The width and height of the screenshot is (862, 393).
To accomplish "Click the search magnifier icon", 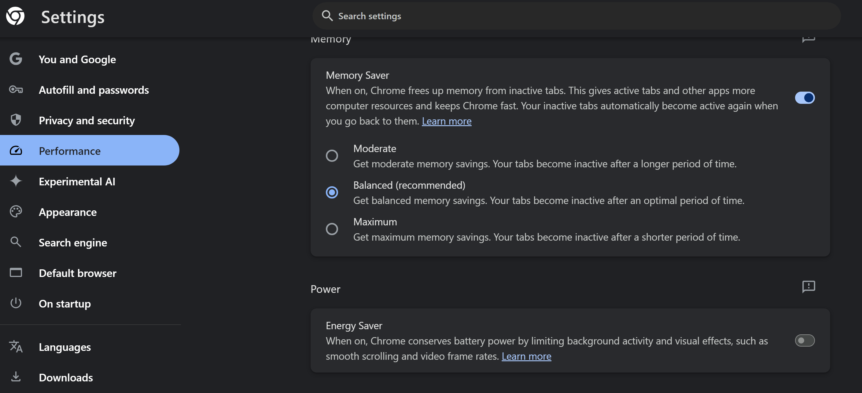I will click(x=327, y=16).
